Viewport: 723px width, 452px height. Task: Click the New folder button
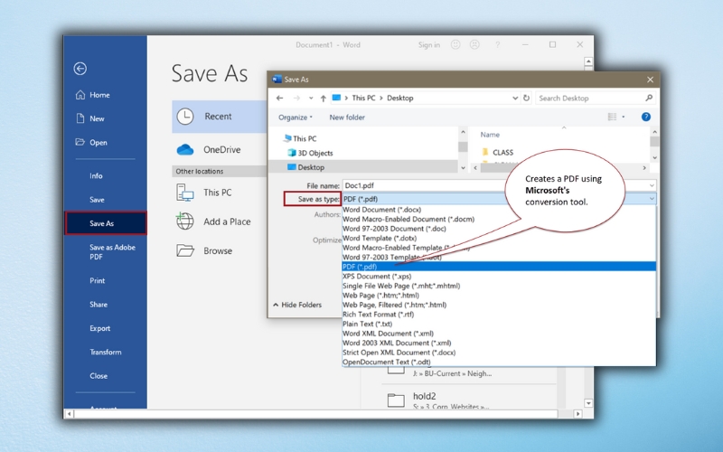tap(347, 118)
